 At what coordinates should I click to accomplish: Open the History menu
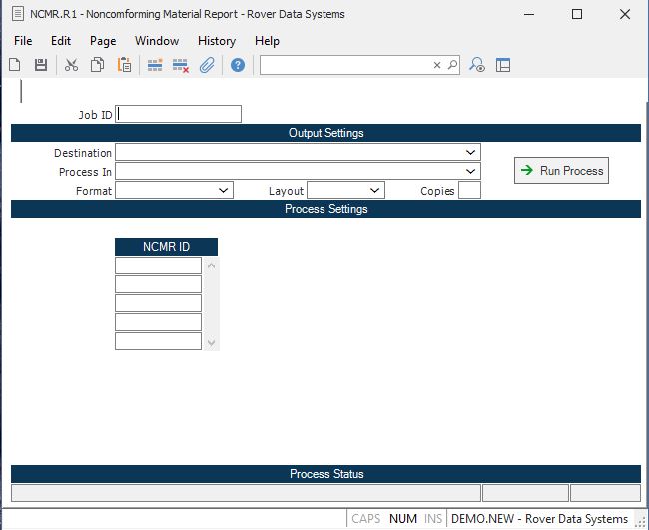[x=216, y=41]
